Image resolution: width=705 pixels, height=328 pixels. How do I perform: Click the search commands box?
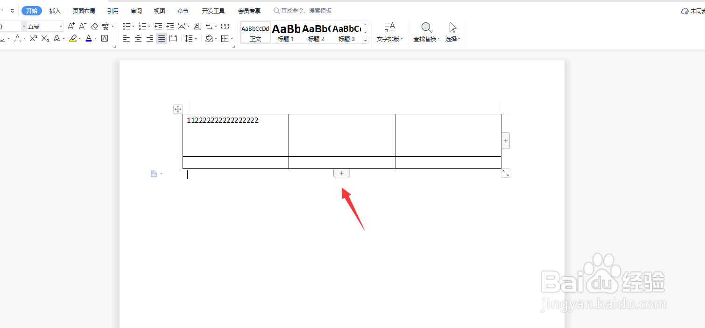[x=303, y=11]
